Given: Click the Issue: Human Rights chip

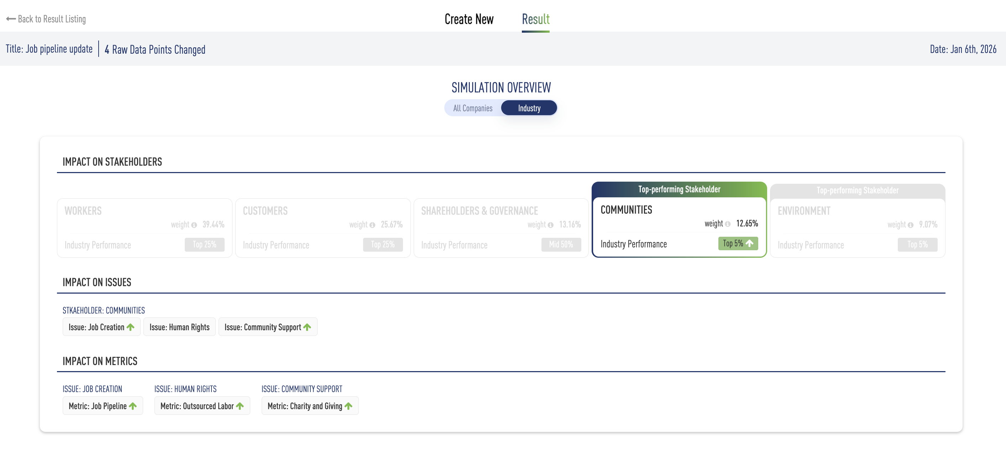Looking at the screenshot, I should pyautogui.click(x=179, y=327).
